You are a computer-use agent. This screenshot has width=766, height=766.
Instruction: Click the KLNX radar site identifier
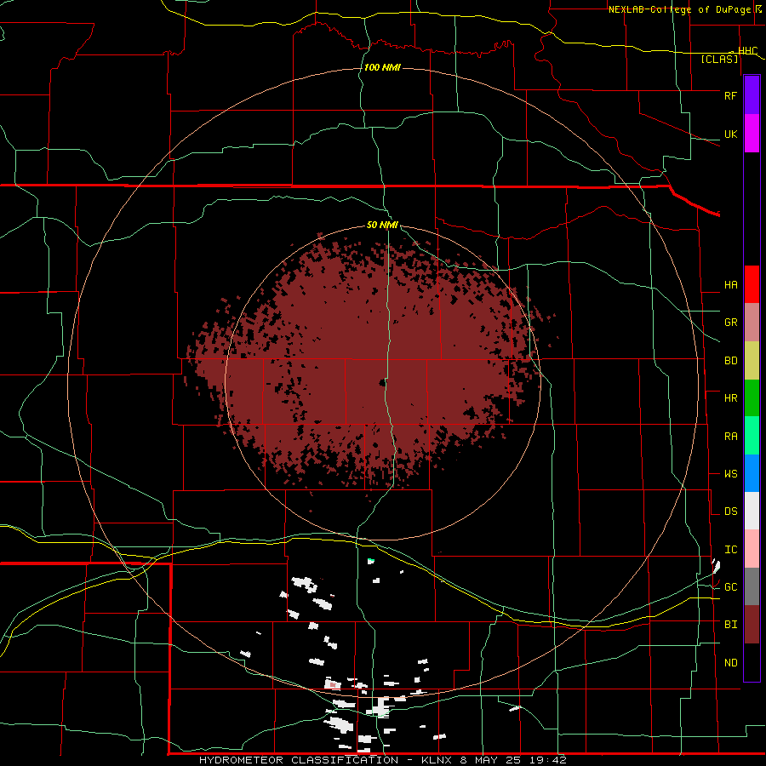tap(436, 760)
